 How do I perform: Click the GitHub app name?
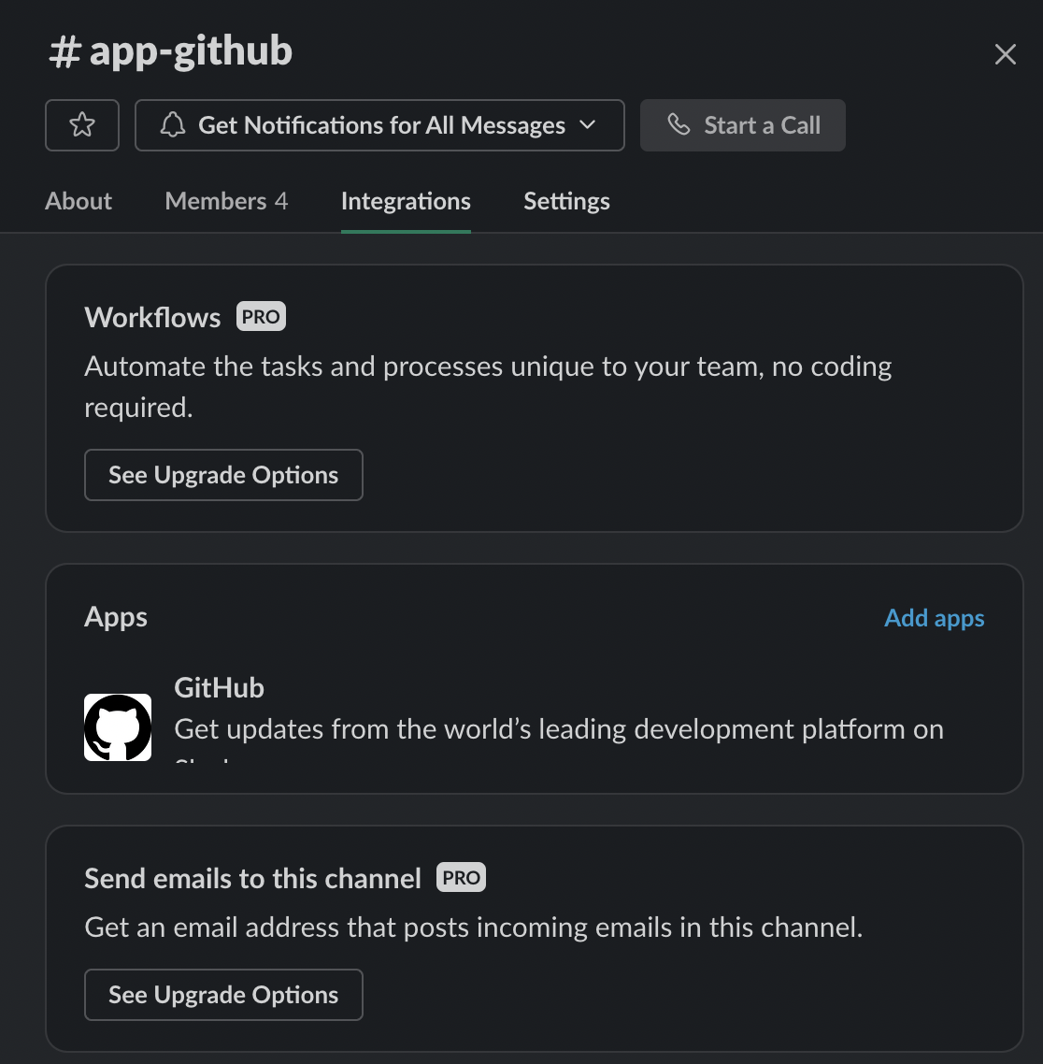(219, 687)
